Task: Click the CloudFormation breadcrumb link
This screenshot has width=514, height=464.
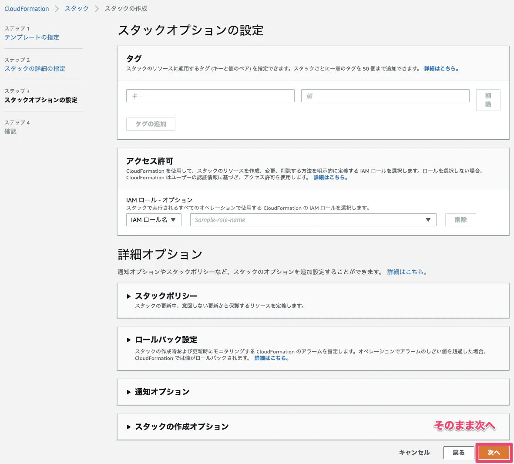Action: click(27, 9)
